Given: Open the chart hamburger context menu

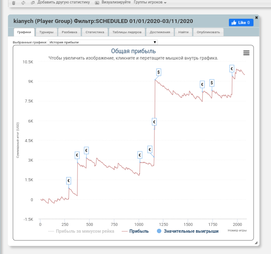Looking at the screenshot, I should [246, 53].
